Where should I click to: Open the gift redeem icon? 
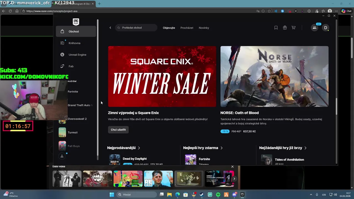[x=285, y=28]
